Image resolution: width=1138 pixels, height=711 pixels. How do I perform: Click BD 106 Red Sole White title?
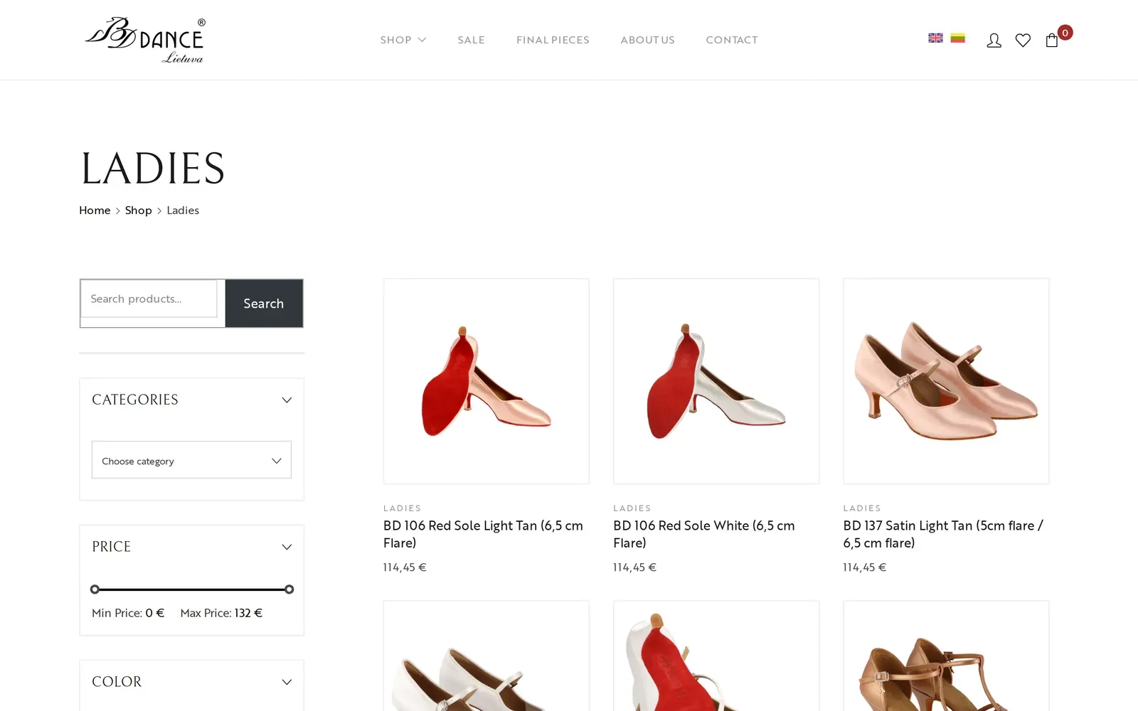coord(704,534)
